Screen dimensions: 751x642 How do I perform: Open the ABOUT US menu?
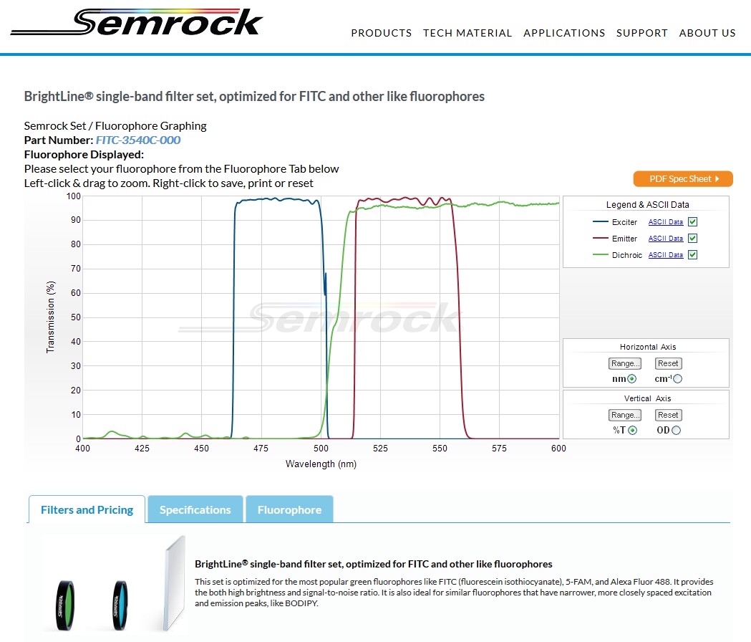(707, 33)
